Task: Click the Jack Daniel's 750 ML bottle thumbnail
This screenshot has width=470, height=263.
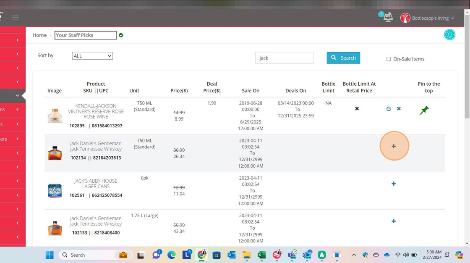Action: (55, 153)
